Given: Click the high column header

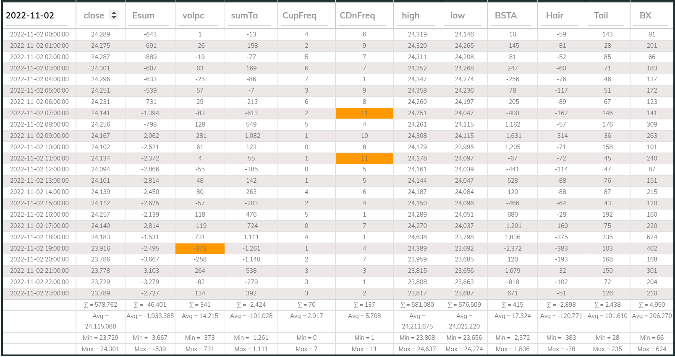Looking at the screenshot, I should pos(411,16).
